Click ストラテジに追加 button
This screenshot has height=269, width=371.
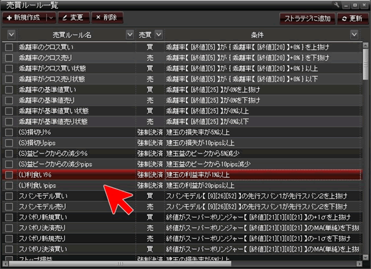coord(307,19)
